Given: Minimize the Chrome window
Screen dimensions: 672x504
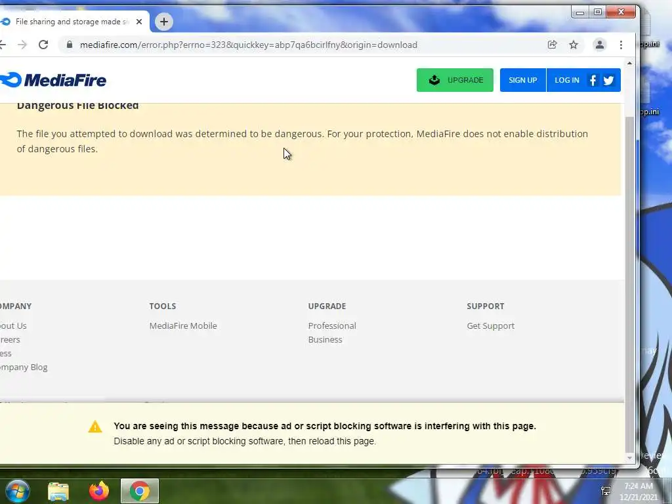Looking at the screenshot, I should 580,12.
